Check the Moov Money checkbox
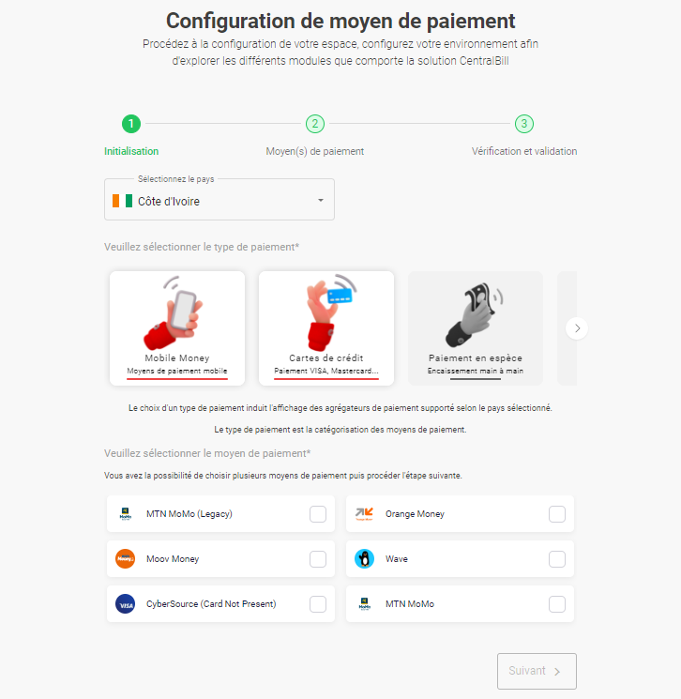 point(318,559)
